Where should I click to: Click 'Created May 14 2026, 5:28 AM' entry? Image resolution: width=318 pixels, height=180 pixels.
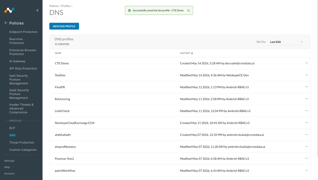217,63
